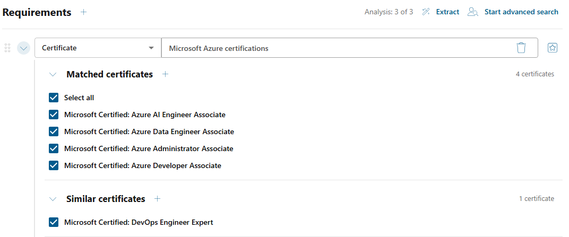Click the Azure AI Engineer Associate label

[145, 115]
